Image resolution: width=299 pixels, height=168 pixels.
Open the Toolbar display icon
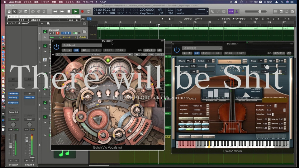tap(26, 12)
